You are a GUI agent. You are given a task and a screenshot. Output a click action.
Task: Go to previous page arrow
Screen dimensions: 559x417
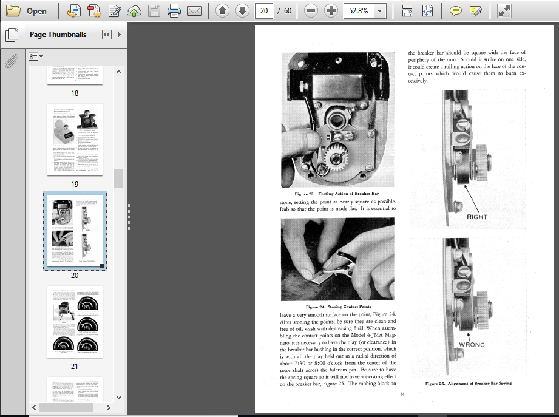(x=222, y=11)
